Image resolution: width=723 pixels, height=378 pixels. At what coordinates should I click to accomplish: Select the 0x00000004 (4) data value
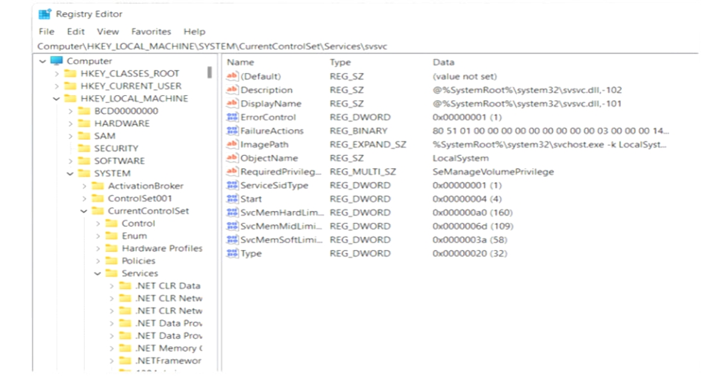(x=467, y=199)
